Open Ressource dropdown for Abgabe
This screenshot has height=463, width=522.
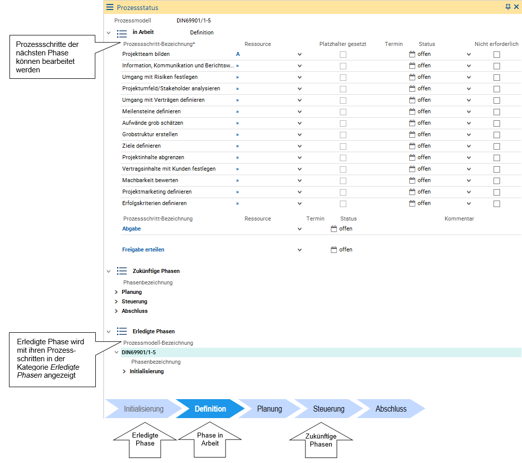(299, 229)
